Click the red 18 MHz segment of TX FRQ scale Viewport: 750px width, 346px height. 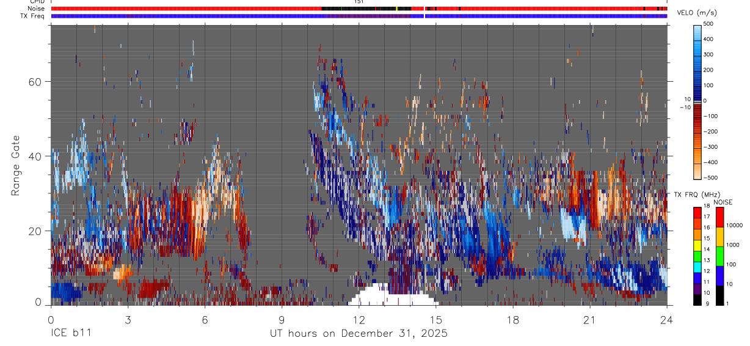[x=697, y=212]
